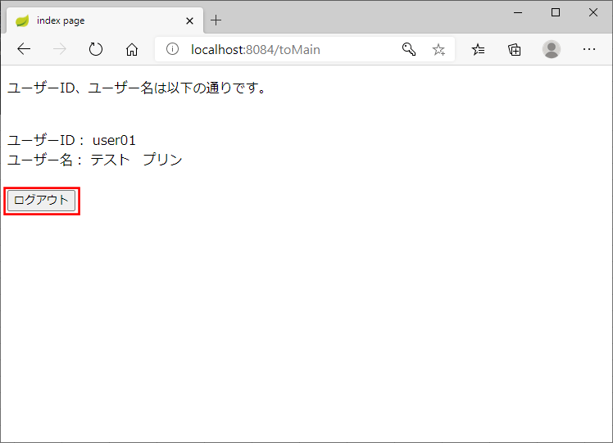Image resolution: width=613 pixels, height=443 pixels.
Task: Open the user profile avatar menu
Action: [552, 50]
